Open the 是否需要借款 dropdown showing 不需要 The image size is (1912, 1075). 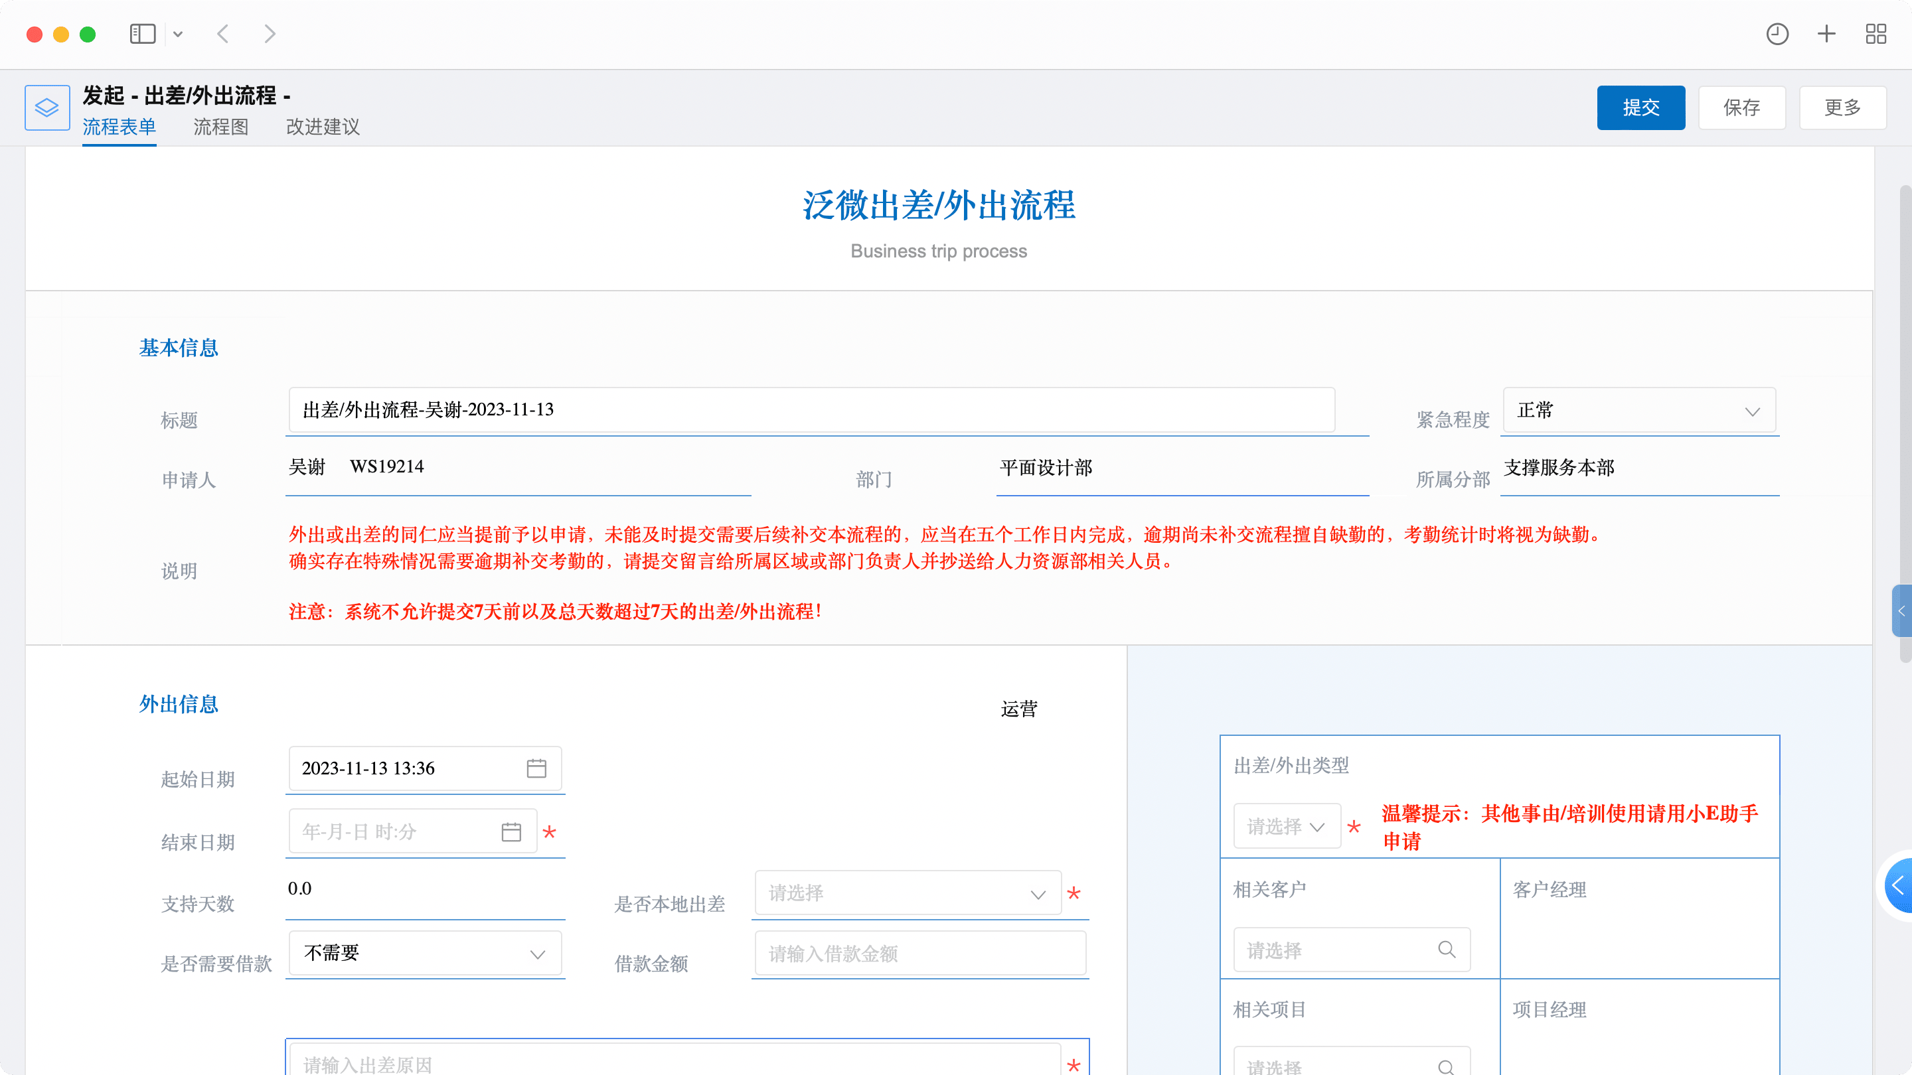tap(426, 954)
